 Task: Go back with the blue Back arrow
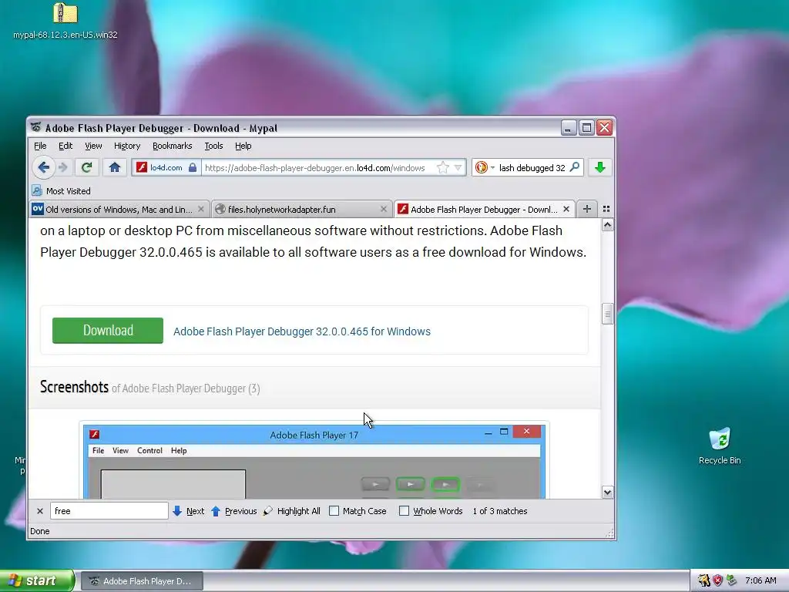click(43, 167)
